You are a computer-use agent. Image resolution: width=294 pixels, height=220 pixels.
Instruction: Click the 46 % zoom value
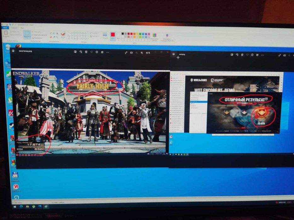coord(148,53)
